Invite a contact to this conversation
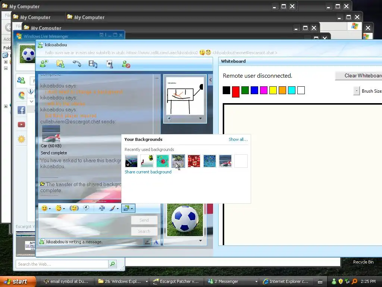This screenshot has width=382, height=287. (x=44, y=64)
